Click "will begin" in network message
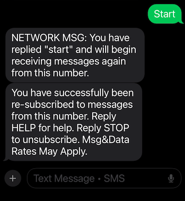This screenshot has height=201, width=185. (x=115, y=49)
